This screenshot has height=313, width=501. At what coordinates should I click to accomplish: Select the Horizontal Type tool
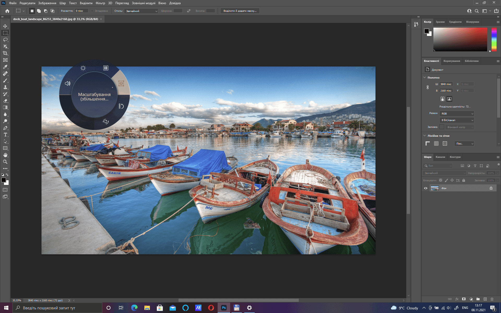(x=5, y=135)
